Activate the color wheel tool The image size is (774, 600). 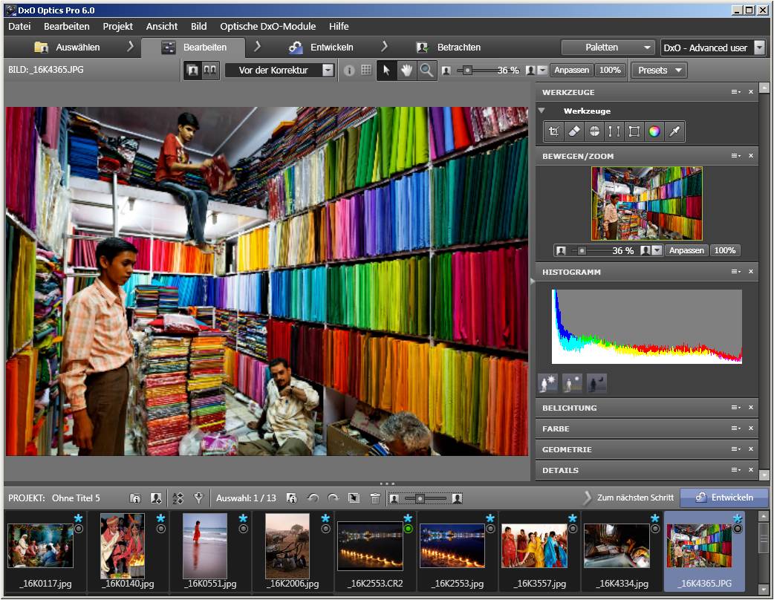tap(654, 131)
